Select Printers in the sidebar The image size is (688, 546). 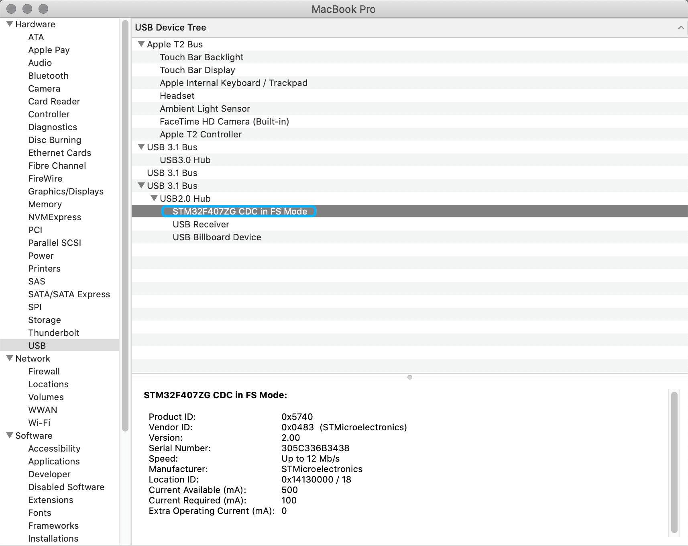click(44, 268)
